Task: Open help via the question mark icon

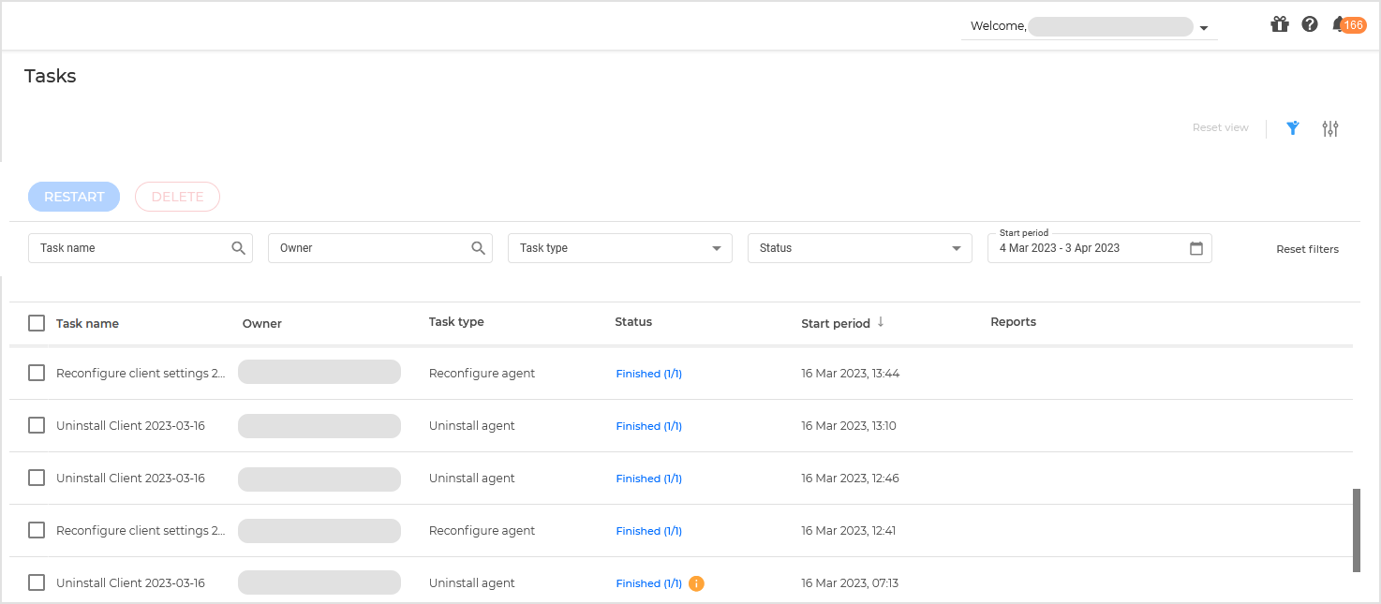Action: pyautogui.click(x=1310, y=23)
